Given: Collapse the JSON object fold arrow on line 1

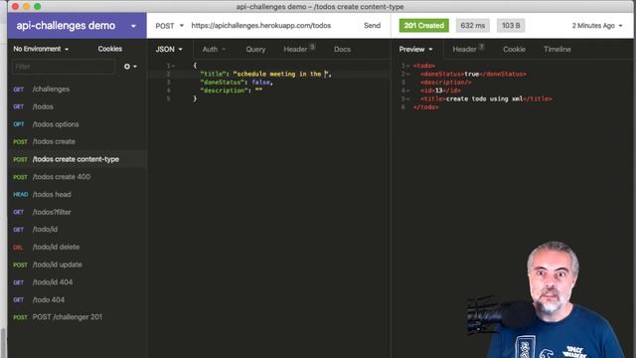Looking at the screenshot, I should click(174, 66).
